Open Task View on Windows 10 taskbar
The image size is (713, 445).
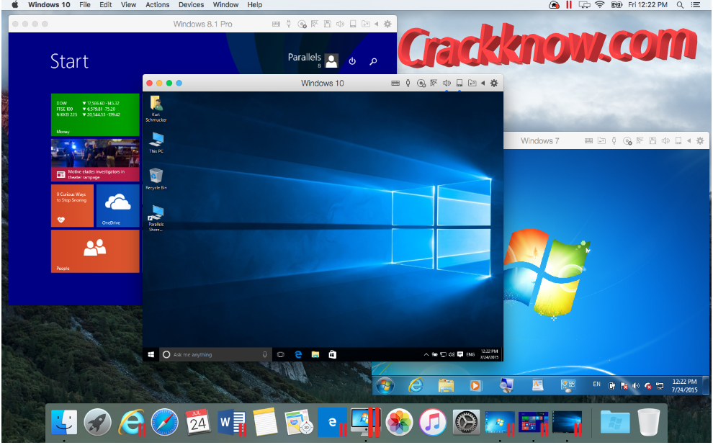(x=281, y=354)
